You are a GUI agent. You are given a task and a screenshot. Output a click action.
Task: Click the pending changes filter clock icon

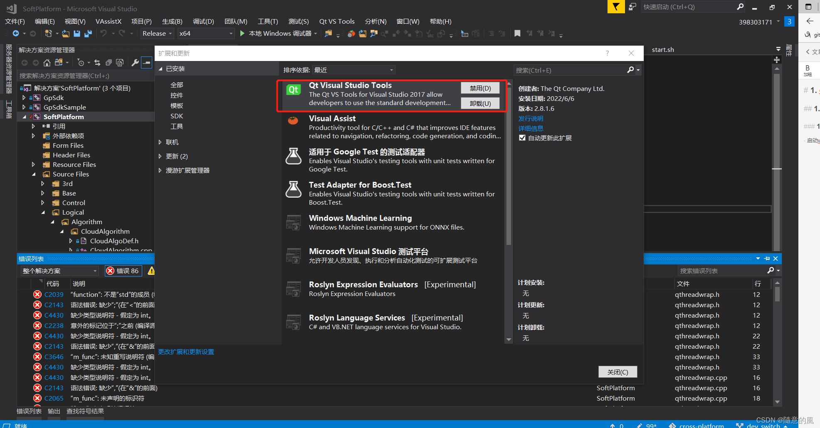[81, 63]
